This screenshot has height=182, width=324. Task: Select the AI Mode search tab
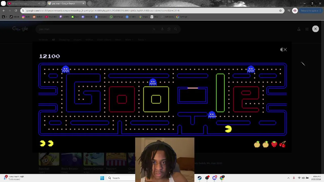[x=43, y=40]
